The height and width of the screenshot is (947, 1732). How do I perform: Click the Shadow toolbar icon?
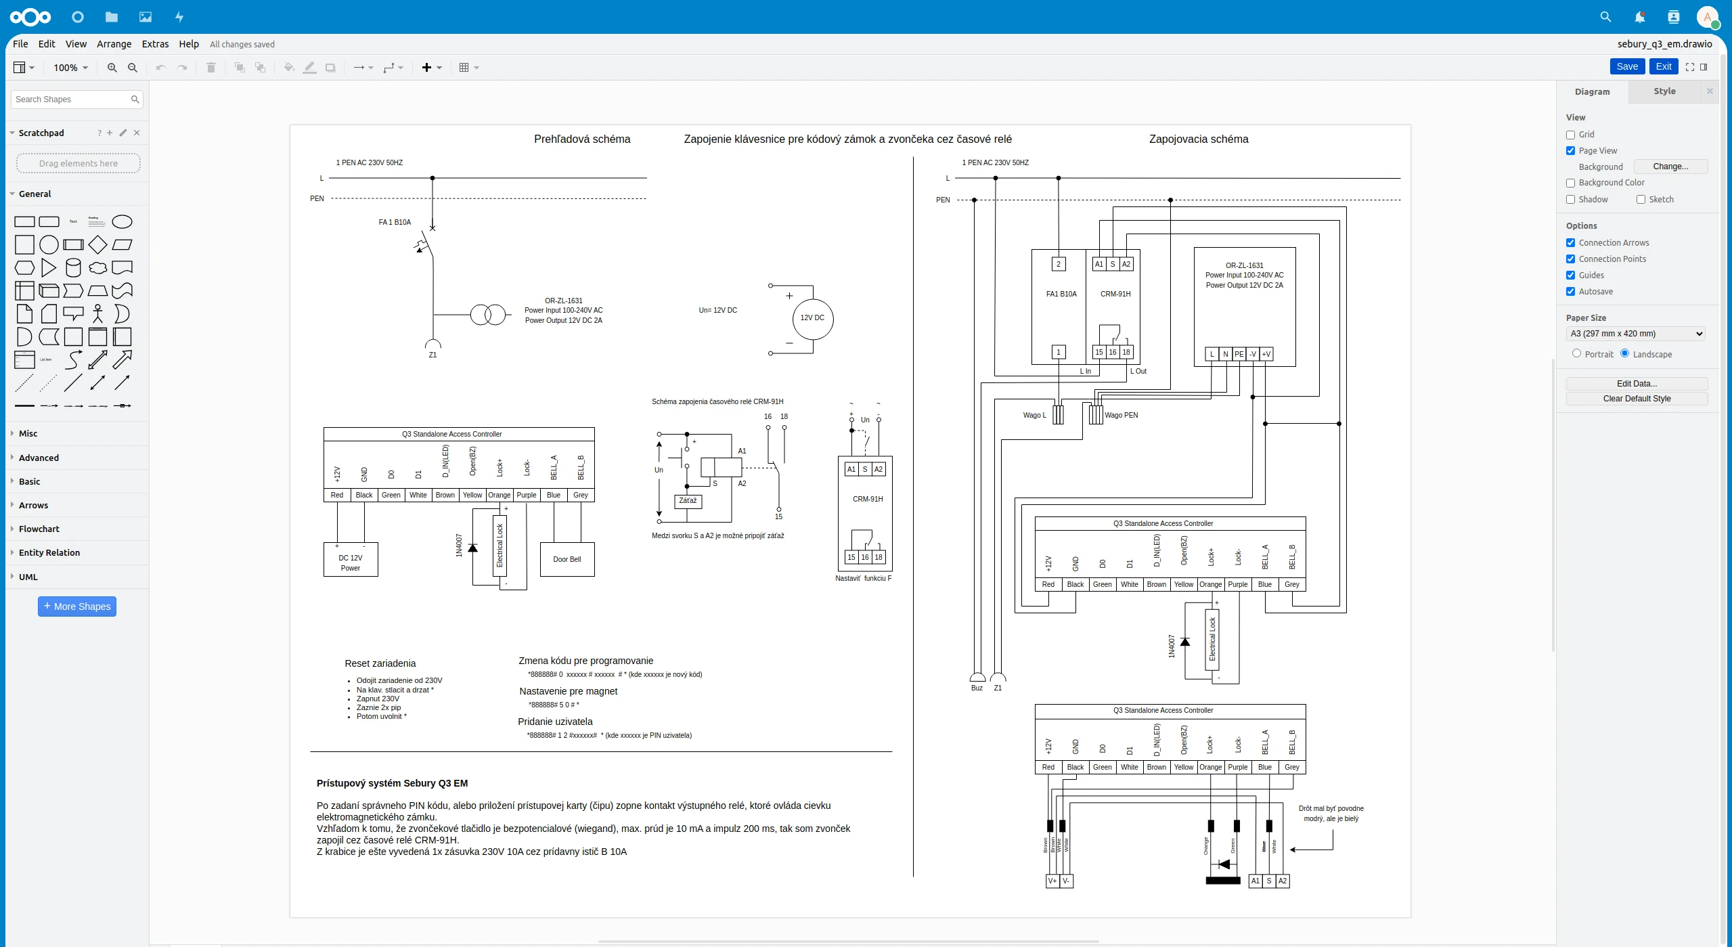[x=330, y=68]
